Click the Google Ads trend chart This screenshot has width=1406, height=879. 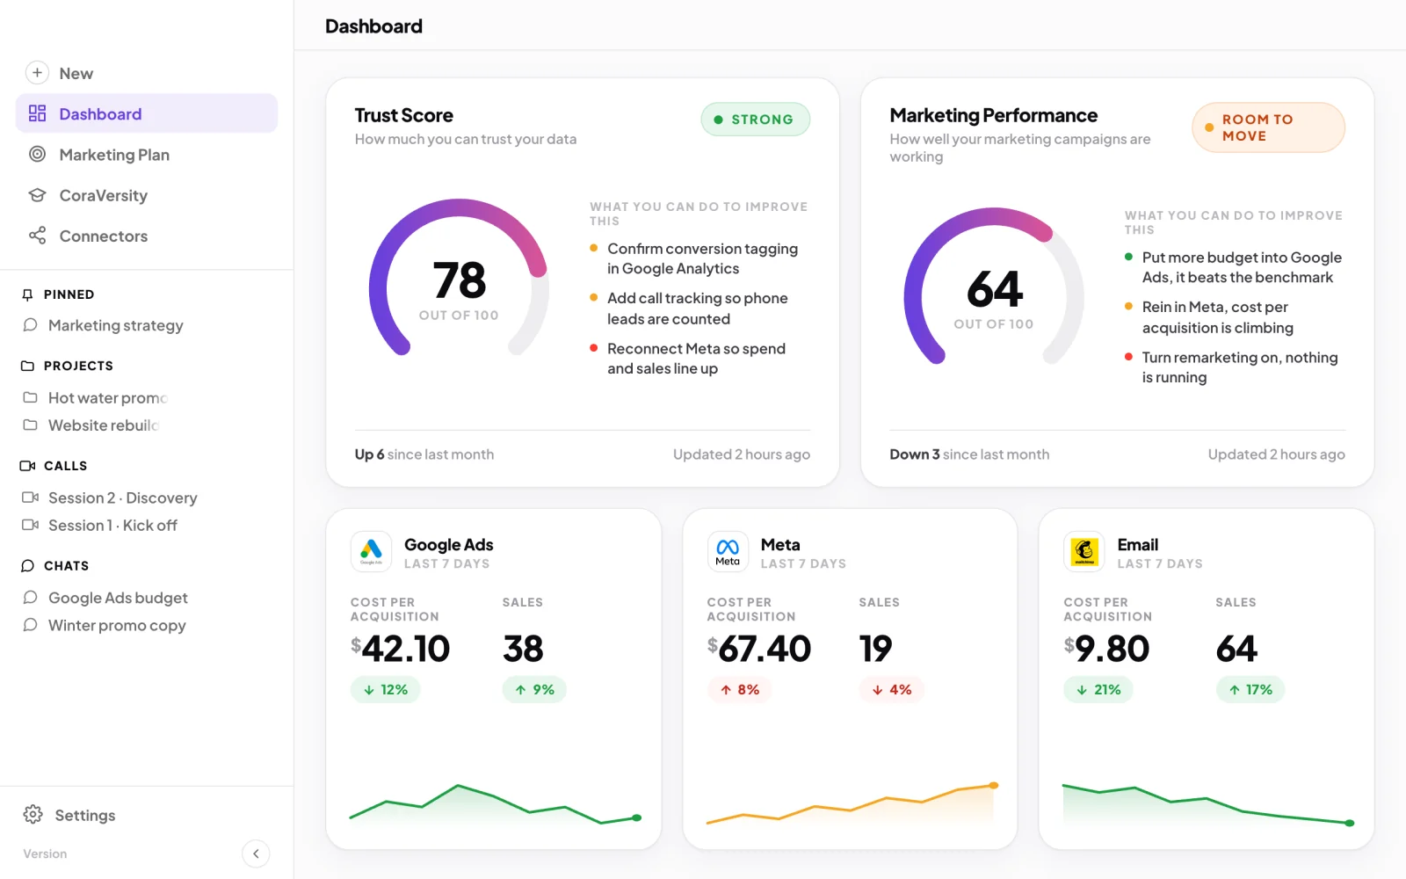495,804
